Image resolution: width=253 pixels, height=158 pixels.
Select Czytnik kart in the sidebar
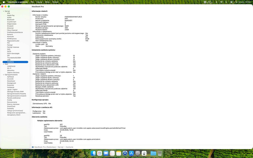point(12,22)
